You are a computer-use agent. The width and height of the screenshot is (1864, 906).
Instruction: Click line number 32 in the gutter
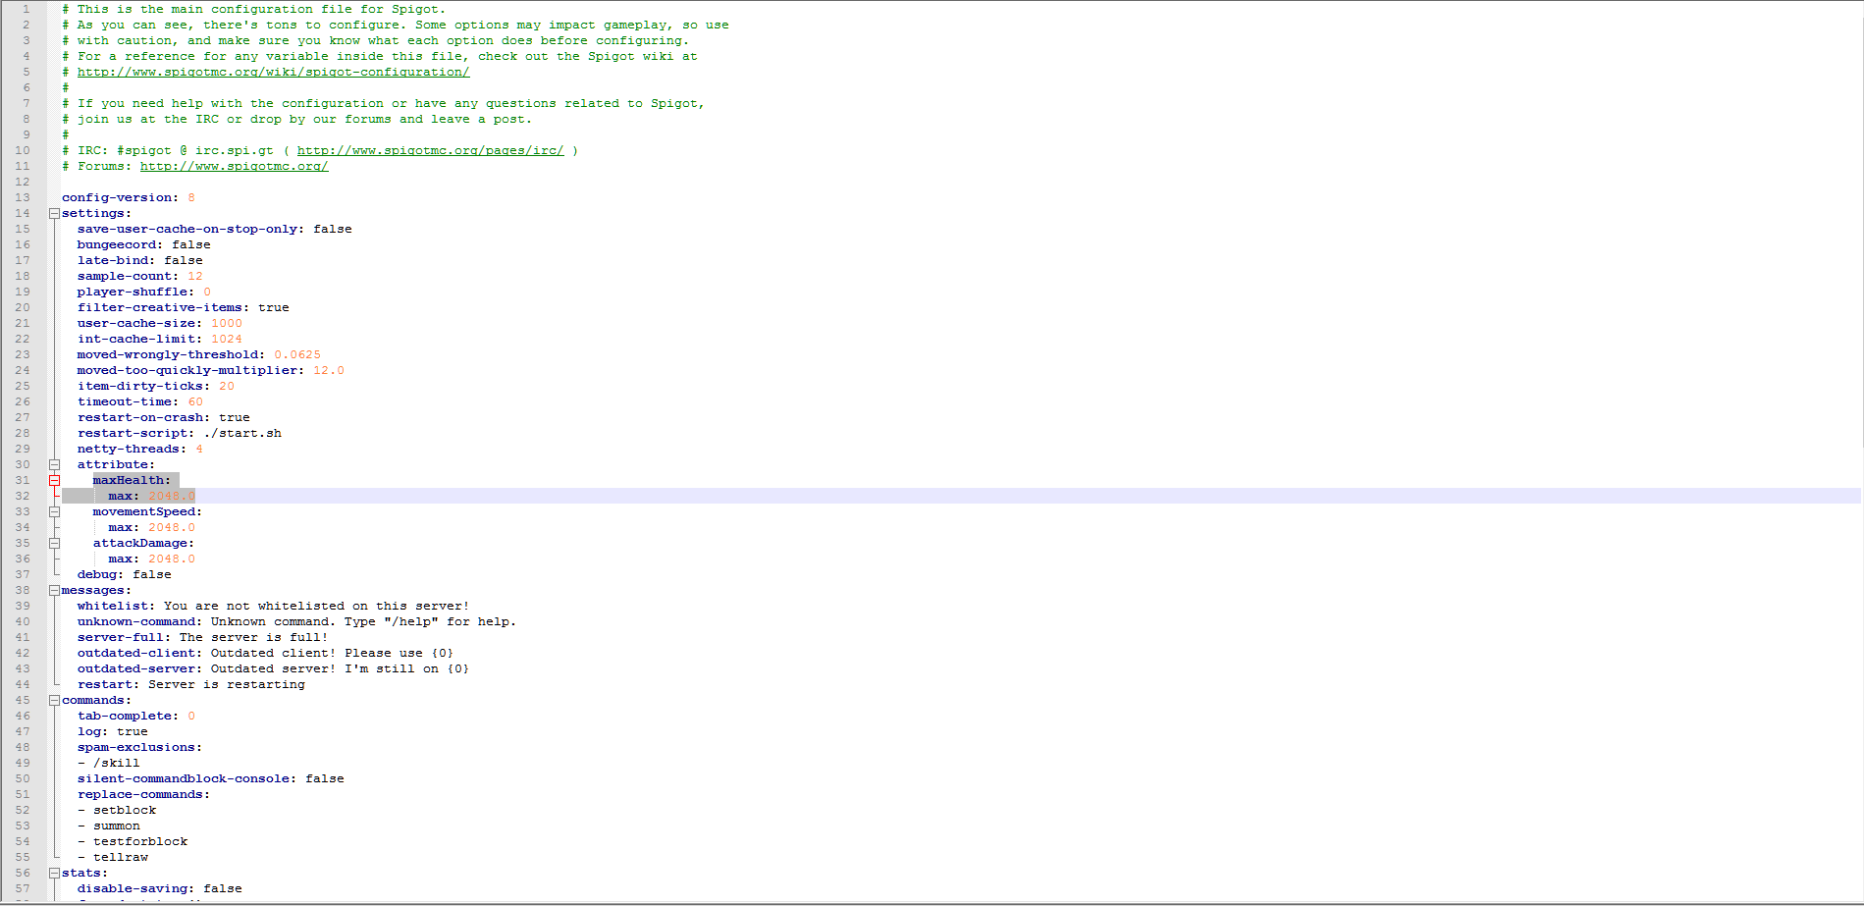coord(23,496)
